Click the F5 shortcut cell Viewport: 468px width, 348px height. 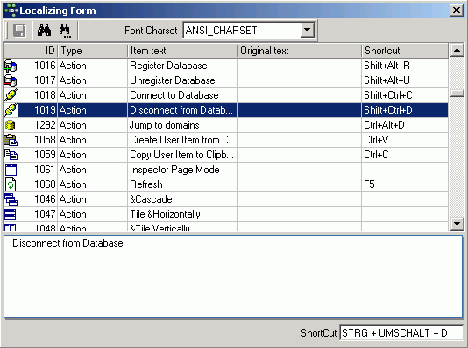pos(405,184)
